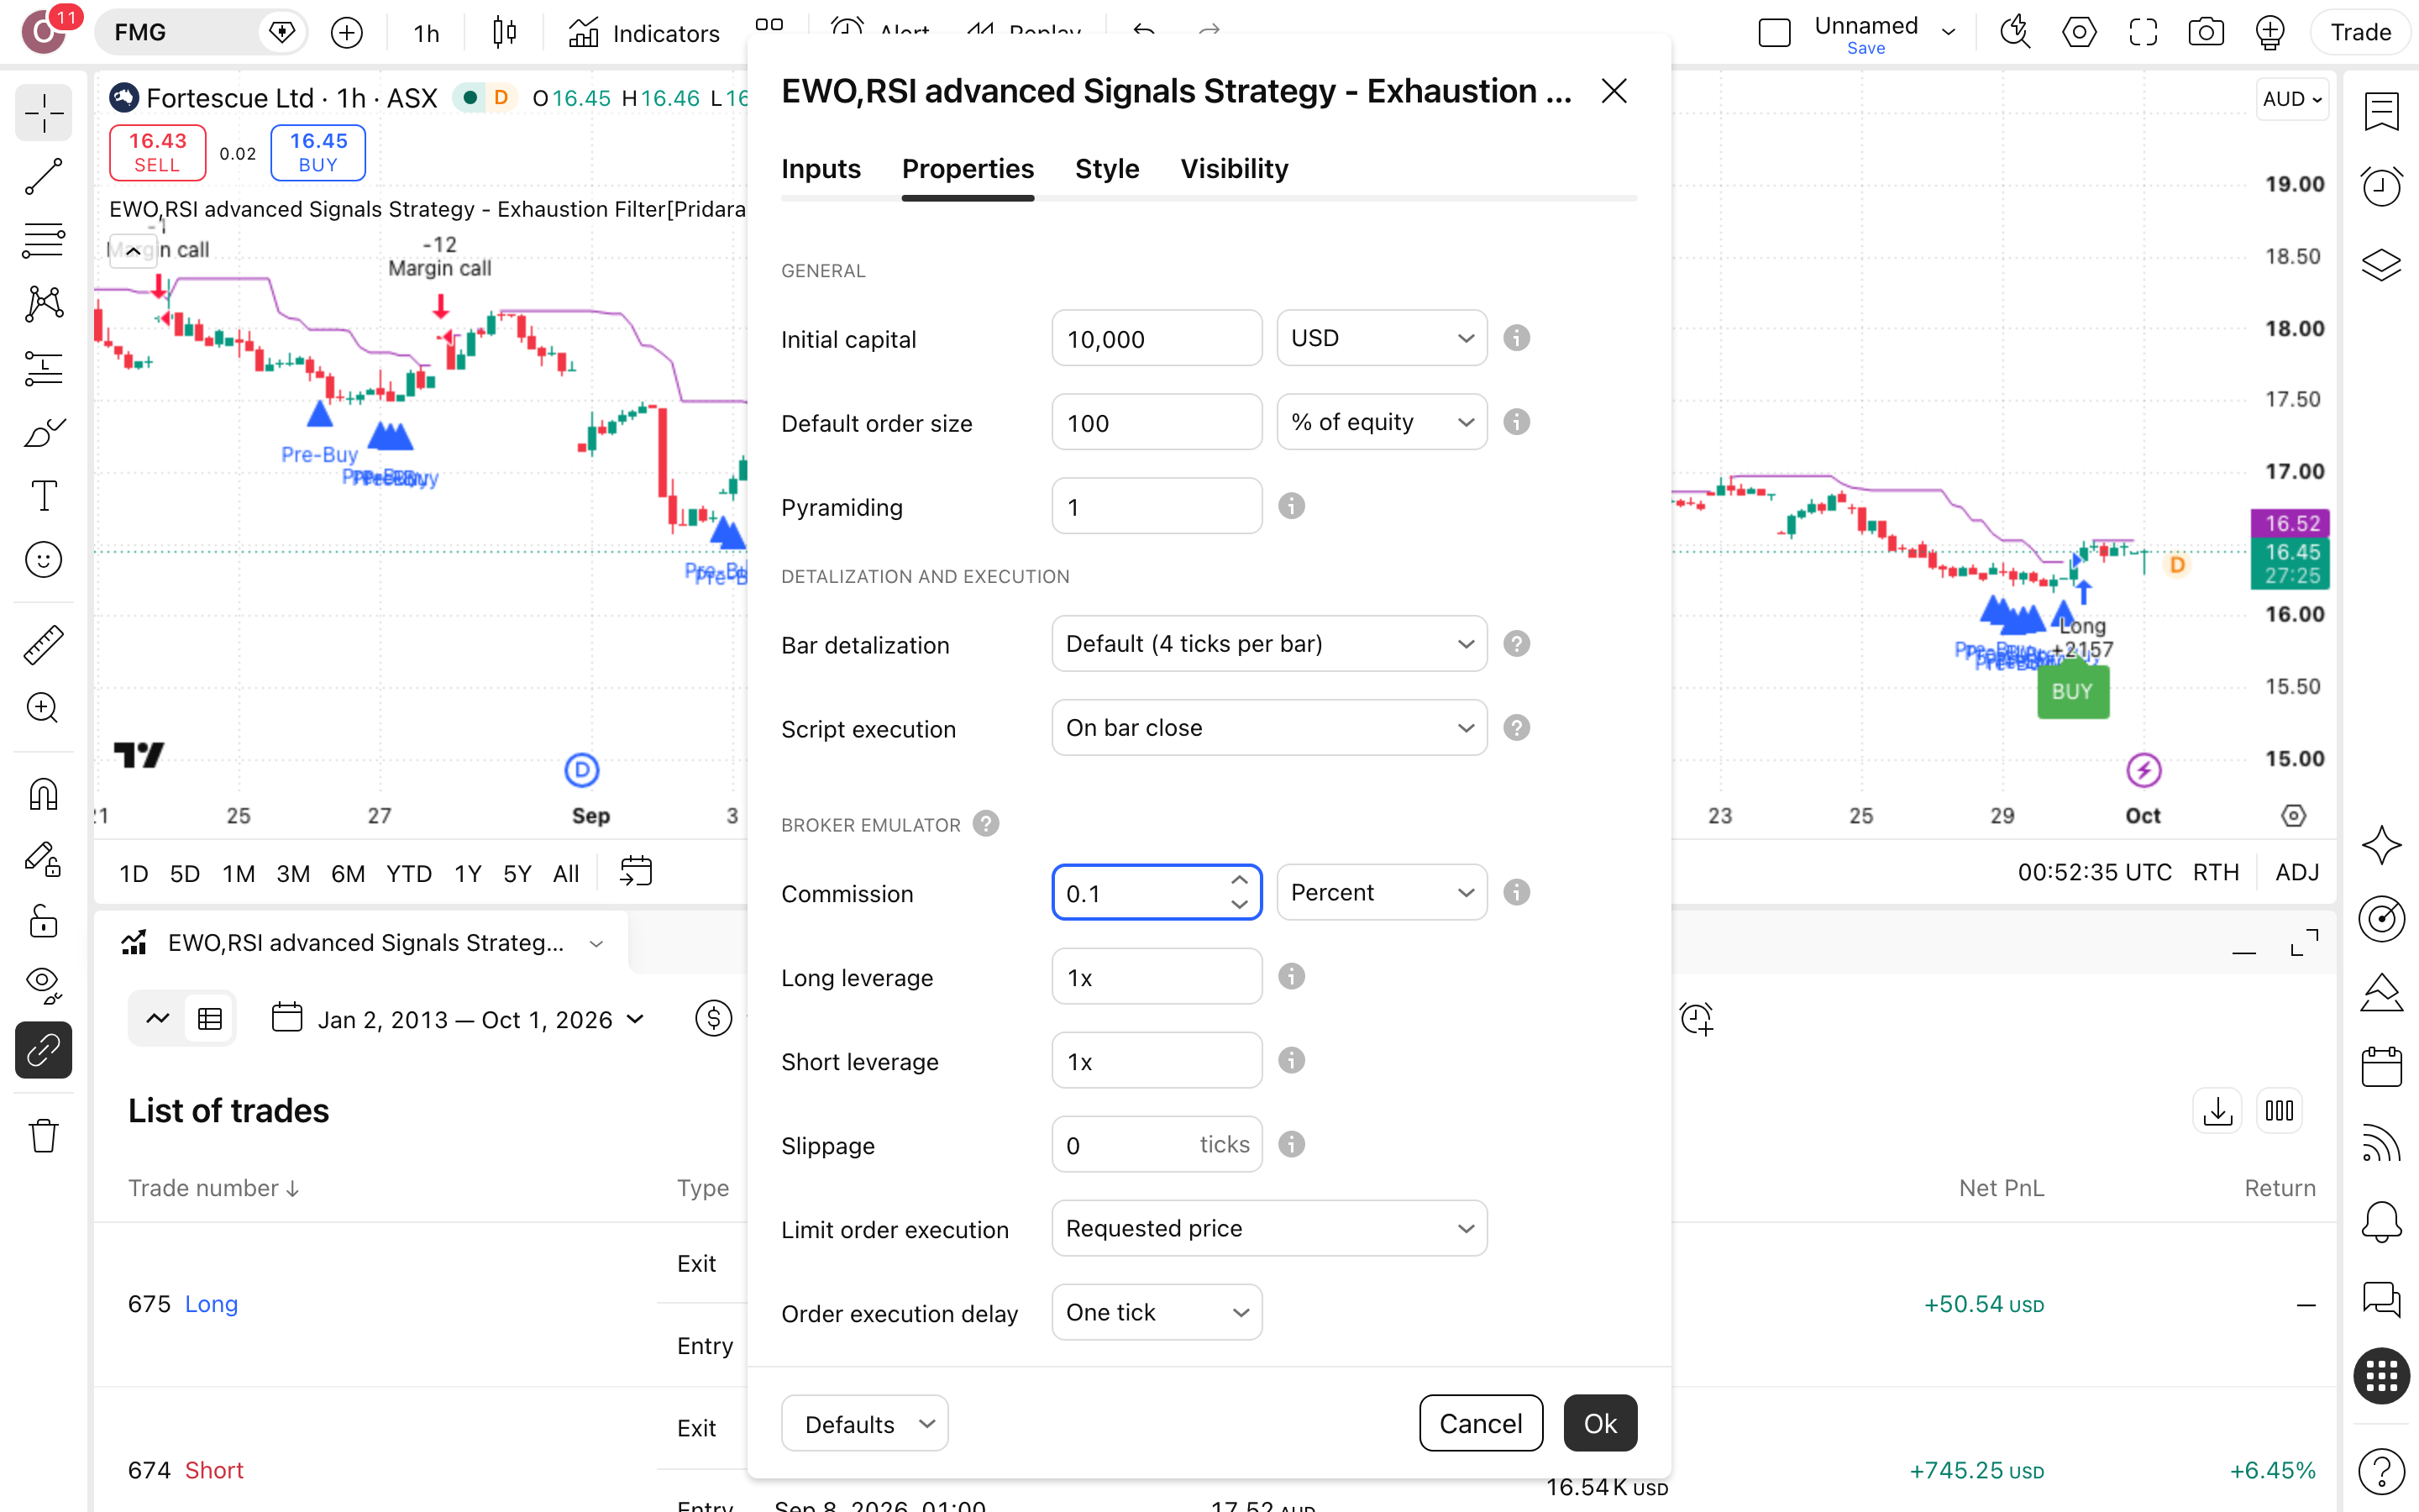The height and width of the screenshot is (1512, 2419).
Task: Open the alerts clock icon in sidebar
Action: tap(2382, 187)
